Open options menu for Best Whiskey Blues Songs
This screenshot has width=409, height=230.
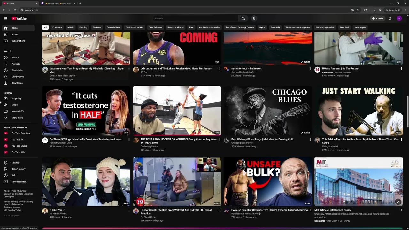(x=311, y=140)
